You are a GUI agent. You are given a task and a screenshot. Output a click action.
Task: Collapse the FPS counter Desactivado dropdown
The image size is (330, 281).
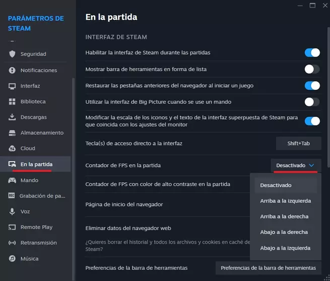point(296,165)
